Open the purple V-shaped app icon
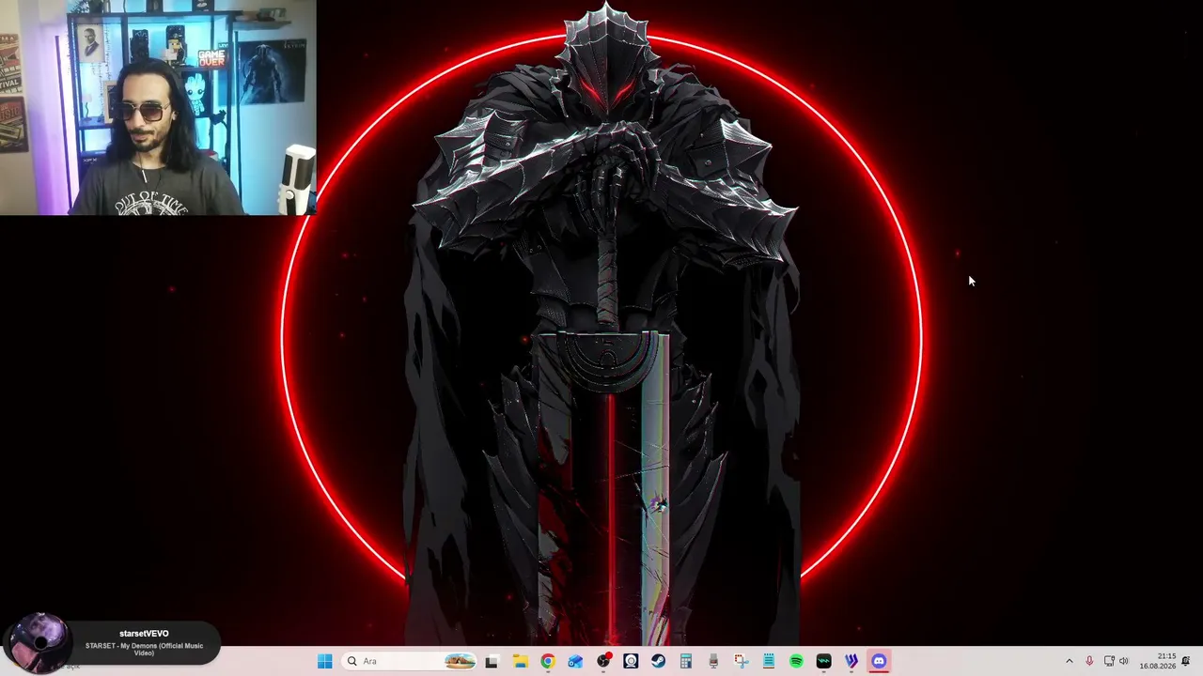The width and height of the screenshot is (1203, 676). pos(851,661)
